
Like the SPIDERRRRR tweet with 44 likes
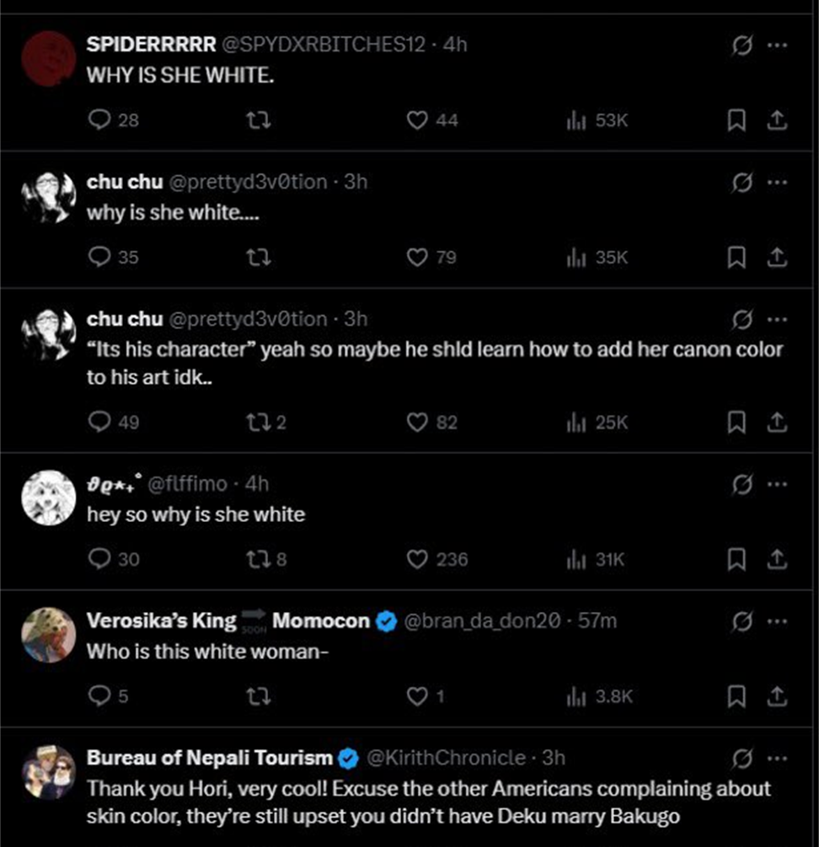[417, 120]
